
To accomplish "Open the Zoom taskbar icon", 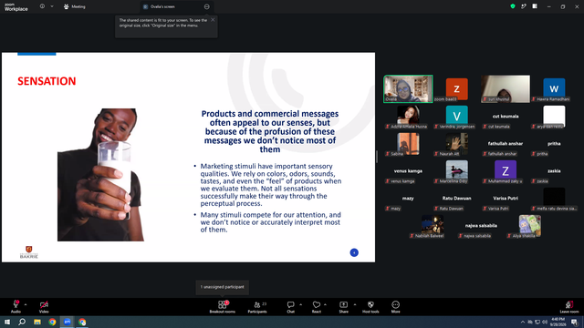I will [68, 322].
